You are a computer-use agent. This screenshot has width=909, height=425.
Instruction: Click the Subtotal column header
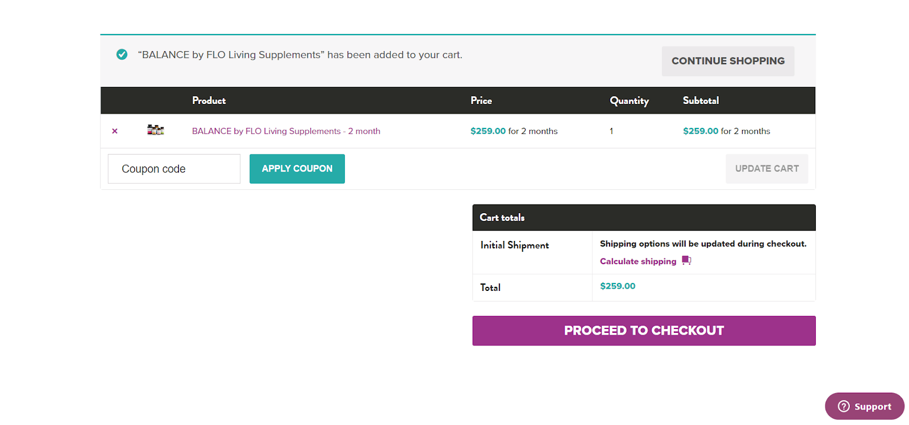(x=700, y=101)
